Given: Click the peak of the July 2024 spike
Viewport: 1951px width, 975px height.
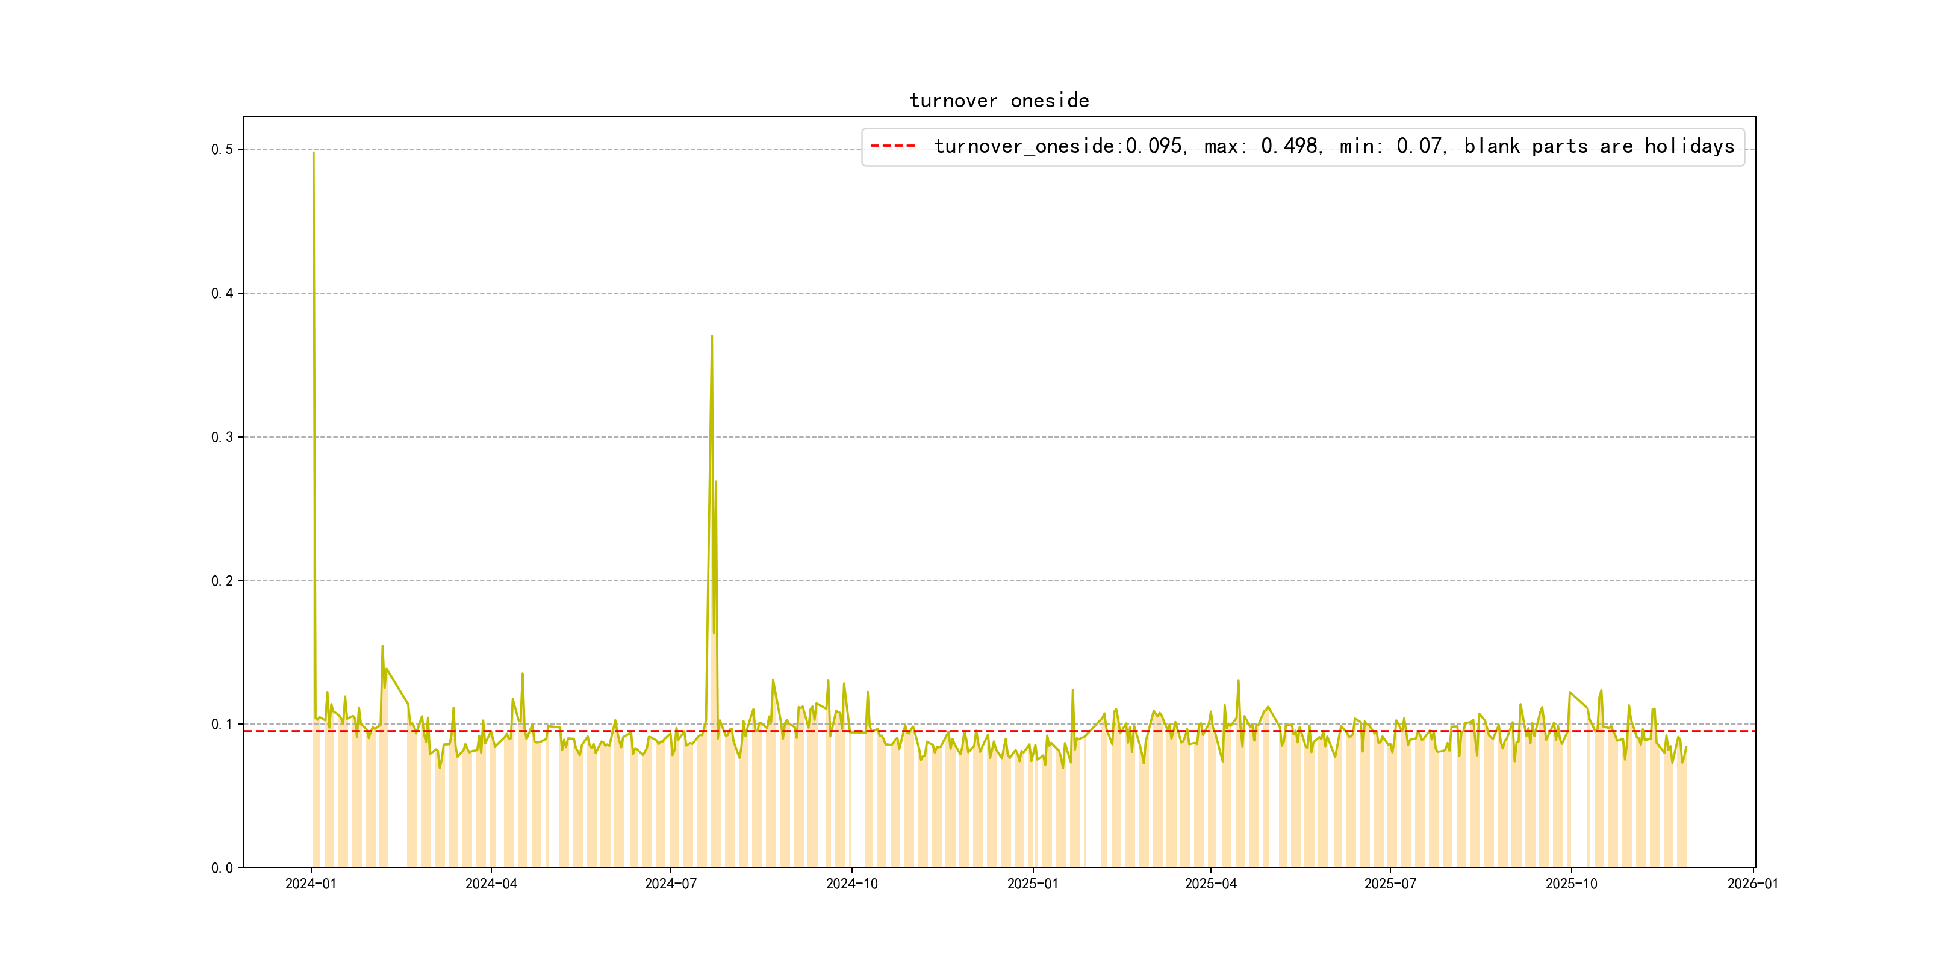Looking at the screenshot, I should (712, 336).
